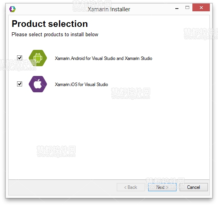Select the Xamarin.Android for Visual Studio label
This screenshot has height=206, width=218.
click(x=104, y=58)
